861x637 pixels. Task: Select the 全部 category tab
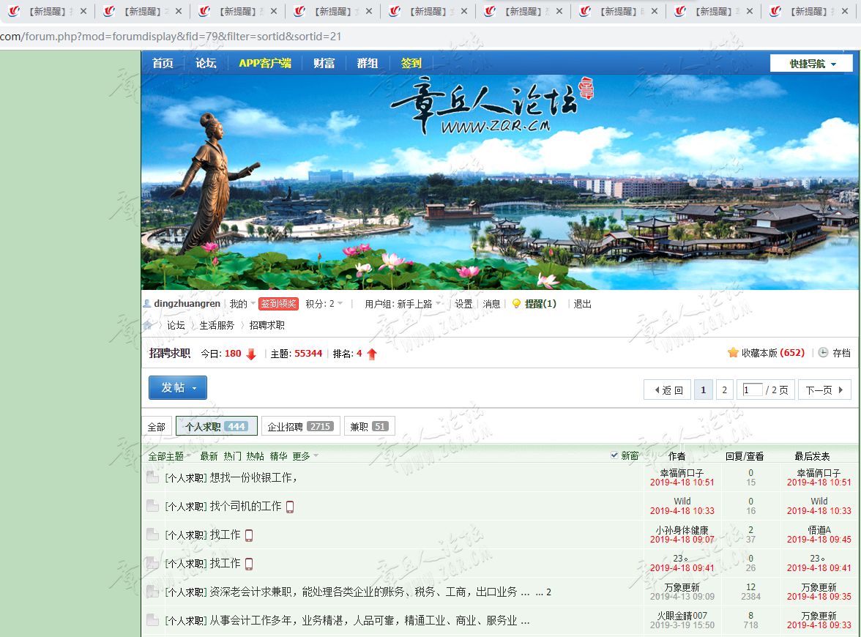coord(157,427)
